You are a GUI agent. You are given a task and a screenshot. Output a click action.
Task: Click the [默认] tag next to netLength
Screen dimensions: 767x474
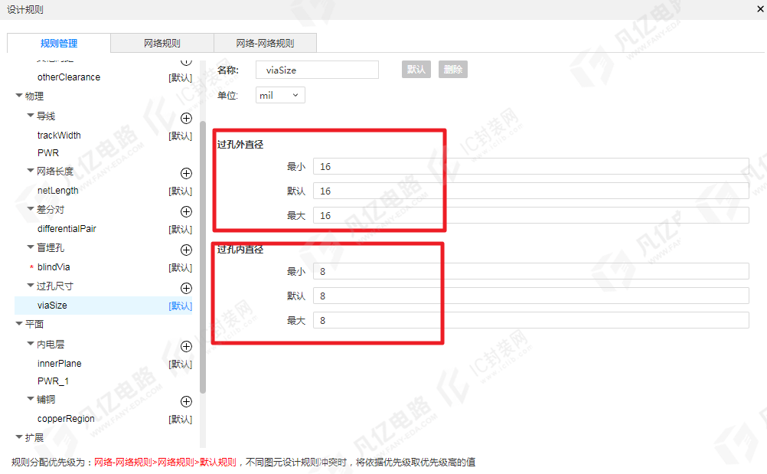coord(181,191)
